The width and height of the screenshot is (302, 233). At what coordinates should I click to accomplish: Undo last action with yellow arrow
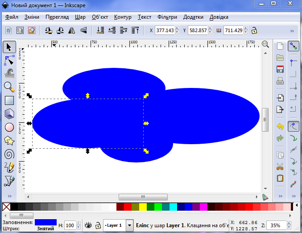[x=280, y=127]
